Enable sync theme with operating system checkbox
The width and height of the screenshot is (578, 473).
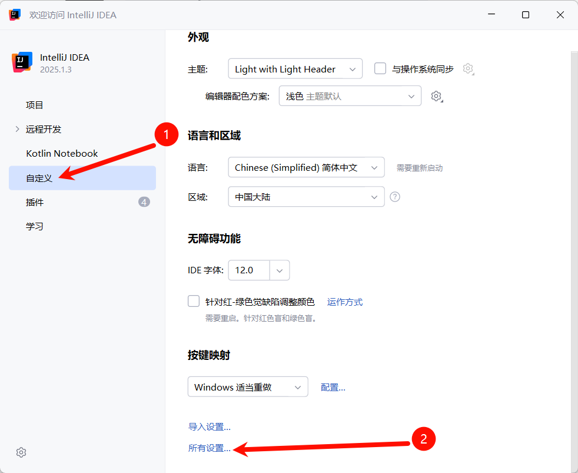(380, 69)
